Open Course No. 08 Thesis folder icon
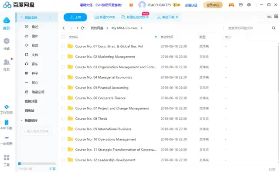The width and height of the screenshot is (279, 172). (70, 119)
